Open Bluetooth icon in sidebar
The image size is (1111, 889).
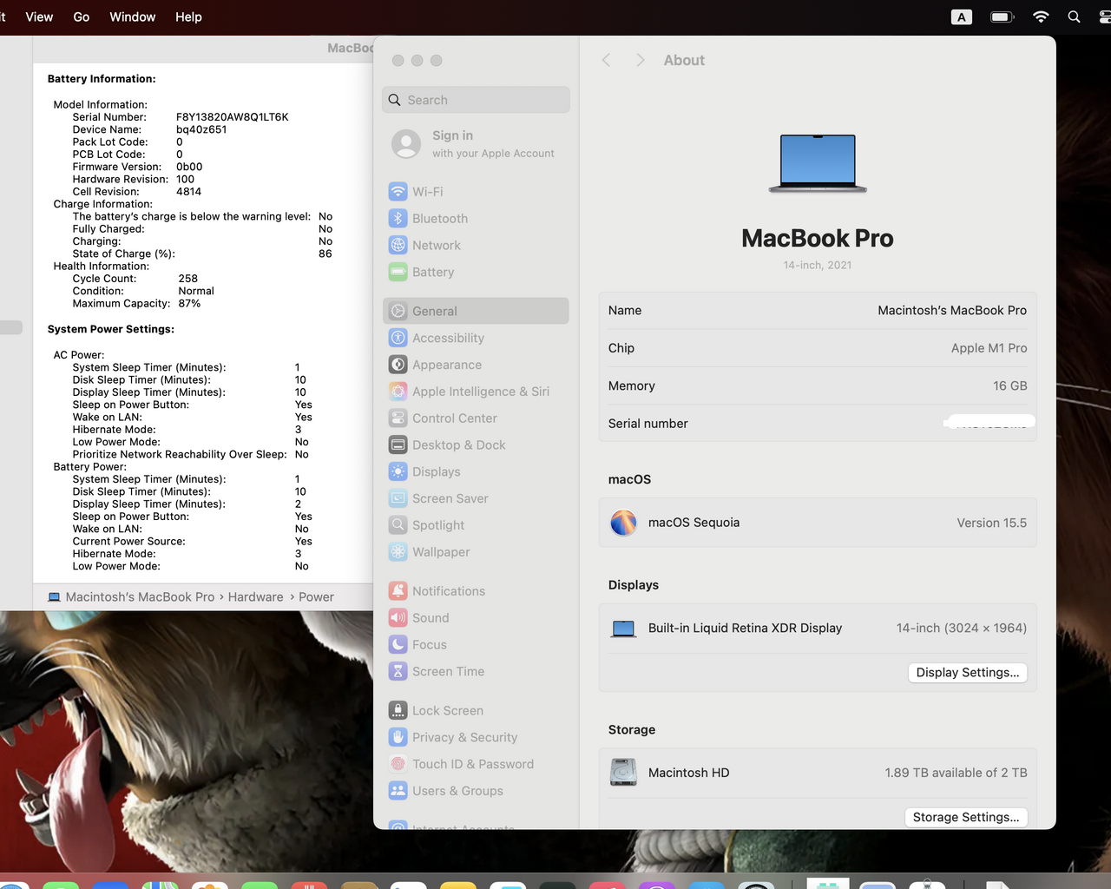[398, 219]
